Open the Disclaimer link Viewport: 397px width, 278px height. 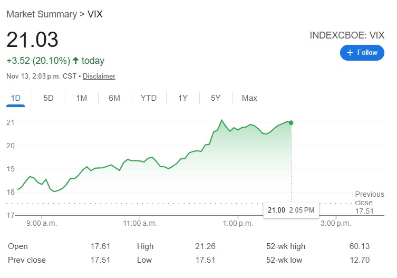pyautogui.click(x=99, y=76)
